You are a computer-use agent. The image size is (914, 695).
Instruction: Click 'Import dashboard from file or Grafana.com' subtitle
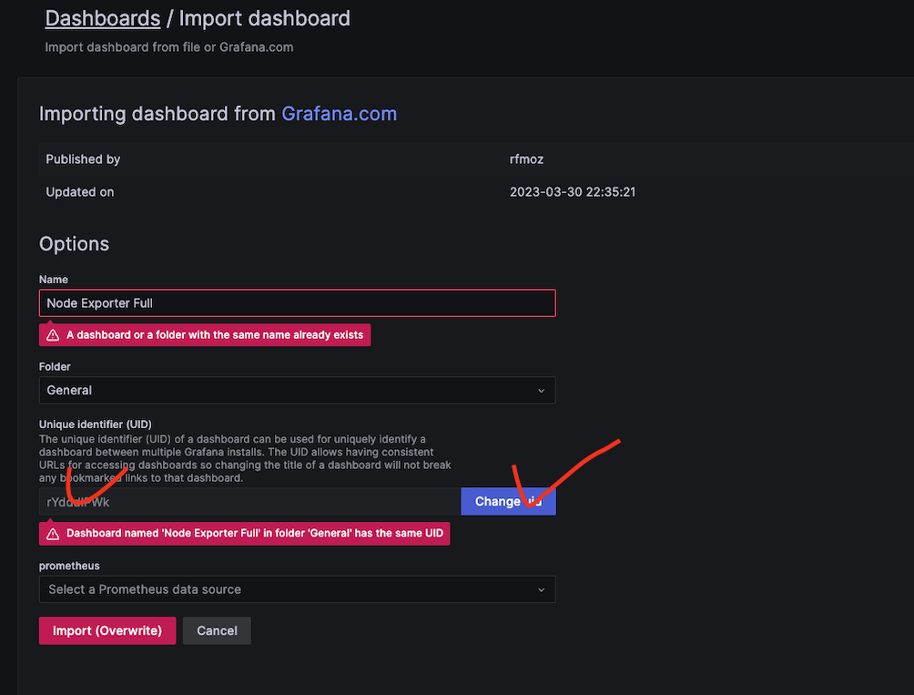pos(169,47)
